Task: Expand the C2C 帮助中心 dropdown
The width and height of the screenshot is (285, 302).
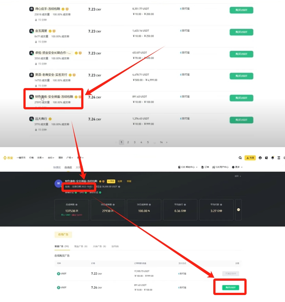Action: [x=188, y=167]
